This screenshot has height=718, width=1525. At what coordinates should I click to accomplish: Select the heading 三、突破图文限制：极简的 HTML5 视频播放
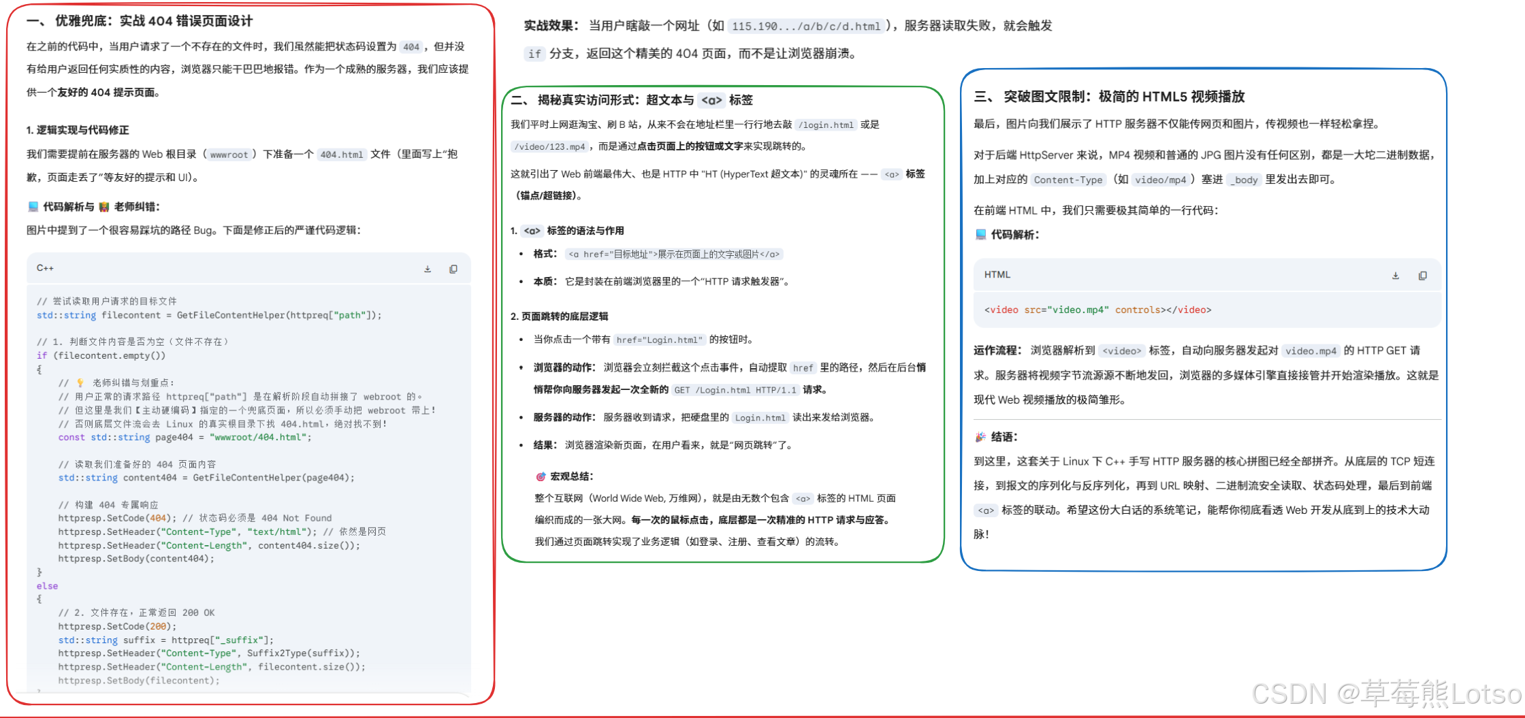1110,97
